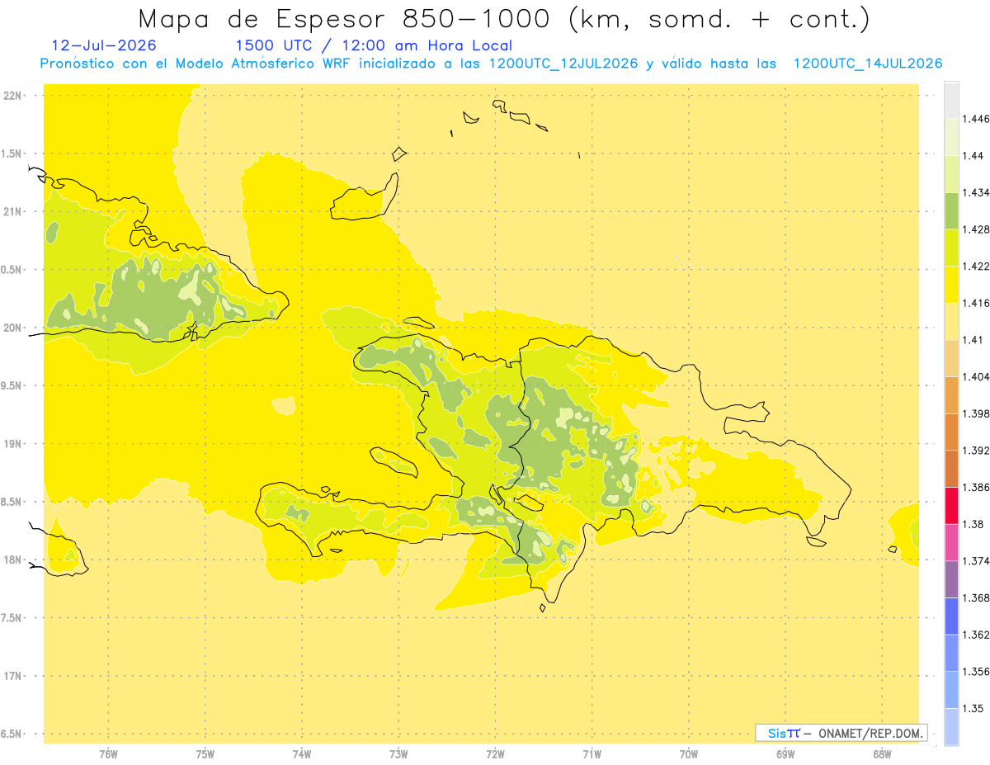The image size is (990, 765).
Task: Click the '22N' latitude label
Action: pyautogui.click(x=14, y=95)
